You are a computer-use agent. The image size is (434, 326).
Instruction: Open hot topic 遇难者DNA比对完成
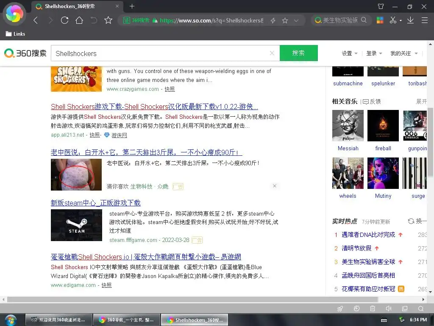368,234
